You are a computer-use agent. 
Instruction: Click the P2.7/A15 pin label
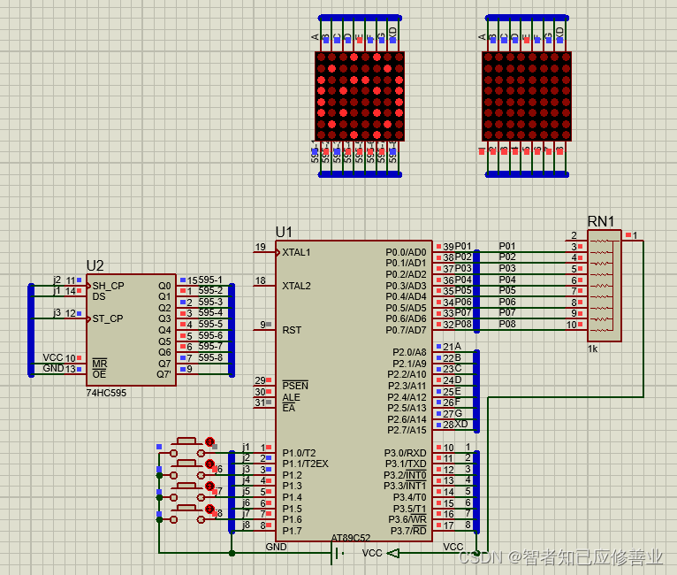pyautogui.click(x=407, y=431)
